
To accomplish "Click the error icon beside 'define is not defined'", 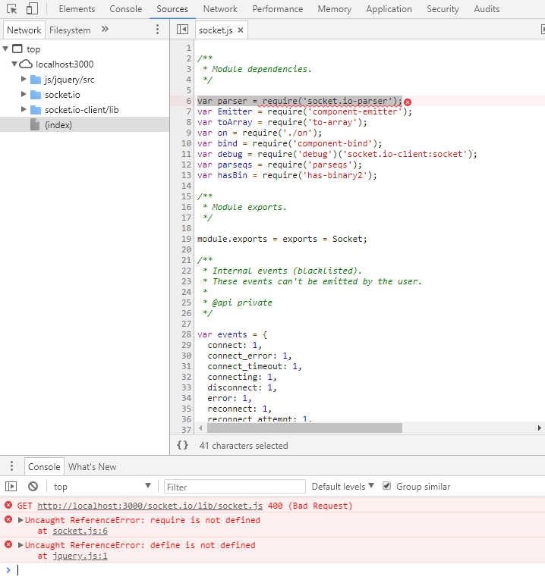I will (8, 544).
